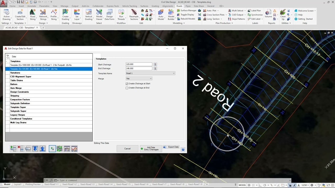335x188 pixels.
Task: Switch to the Pipes ribbon tab
Action: point(188,6)
